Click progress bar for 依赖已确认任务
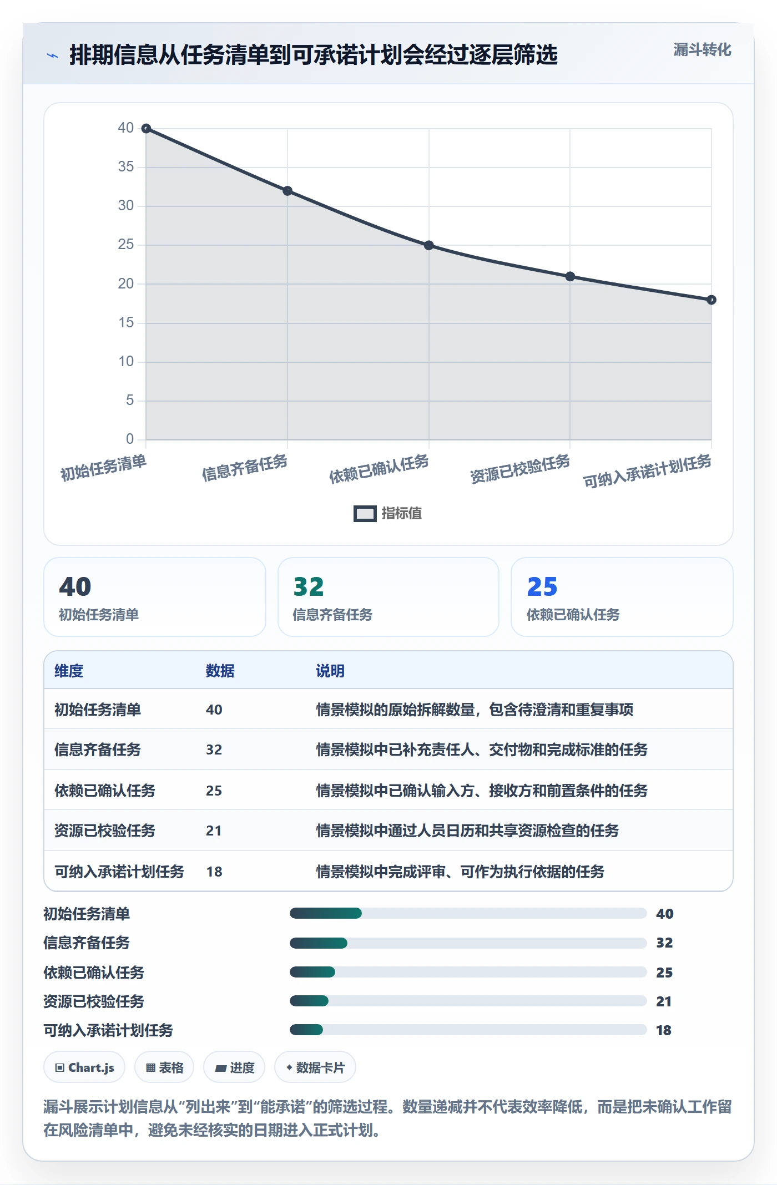 pyautogui.click(x=468, y=972)
